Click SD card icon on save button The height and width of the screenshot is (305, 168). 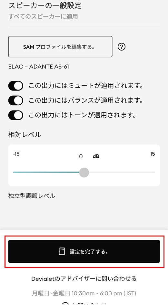(x=62, y=251)
